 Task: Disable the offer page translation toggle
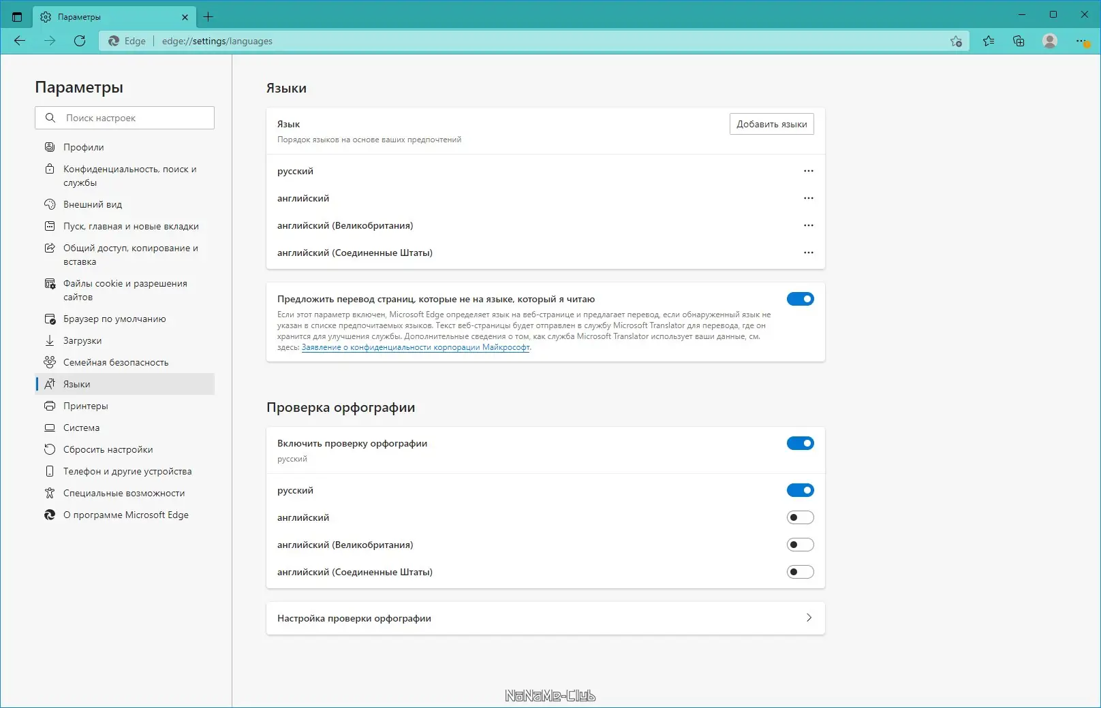pos(801,299)
